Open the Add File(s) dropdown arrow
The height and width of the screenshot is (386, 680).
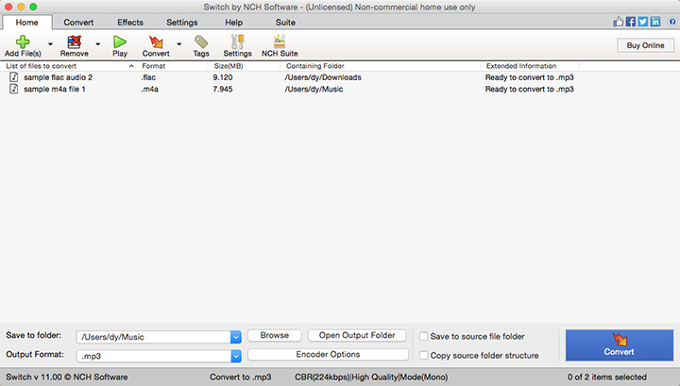tap(50, 43)
